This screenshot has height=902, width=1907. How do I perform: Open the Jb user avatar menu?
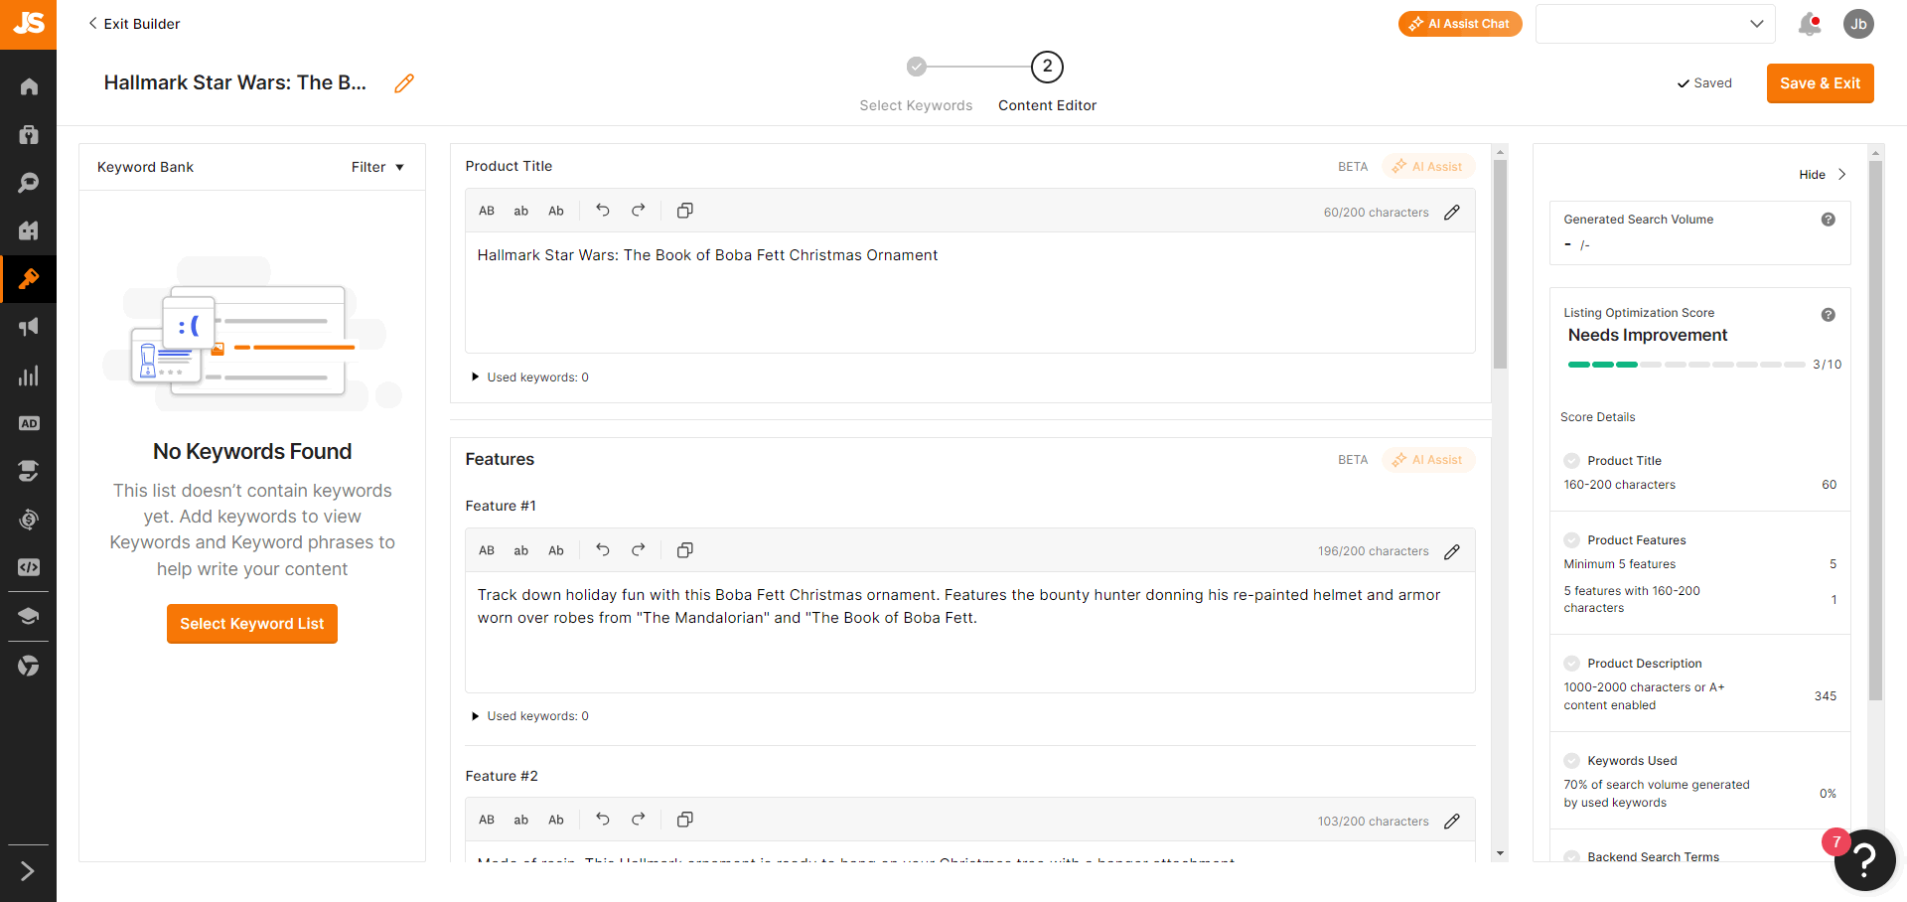[x=1858, y=24]
